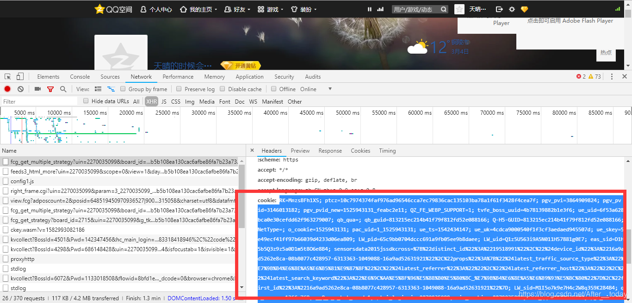The image size is (632, 303).
Task: Switch to the Sources tab
Action: 110,77
